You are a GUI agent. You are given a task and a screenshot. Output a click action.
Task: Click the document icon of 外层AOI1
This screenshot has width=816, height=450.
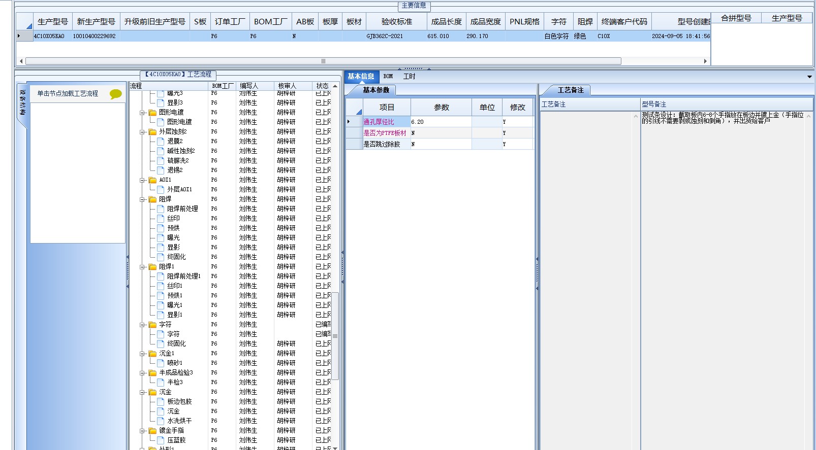[161, 190]
